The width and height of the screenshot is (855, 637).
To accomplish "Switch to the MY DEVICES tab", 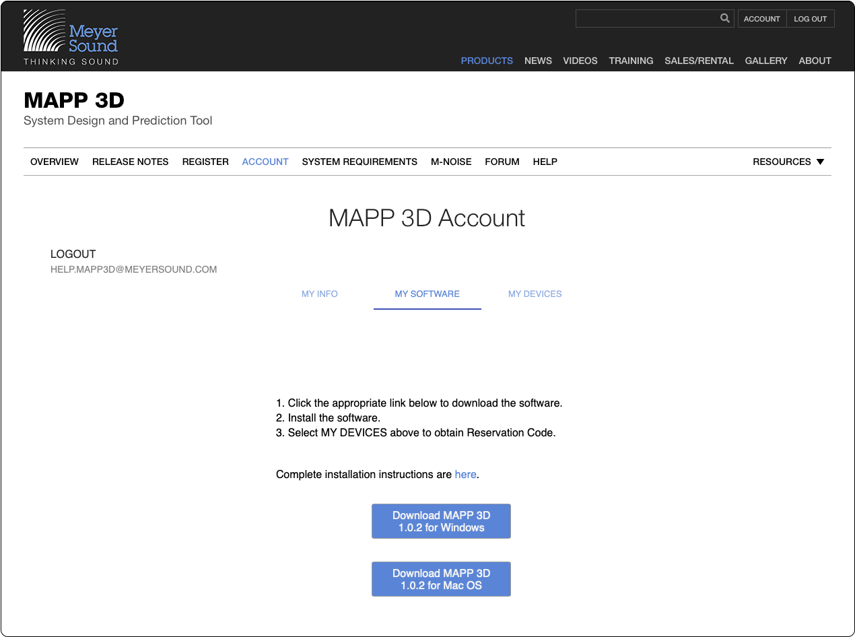I will [535, 294].
